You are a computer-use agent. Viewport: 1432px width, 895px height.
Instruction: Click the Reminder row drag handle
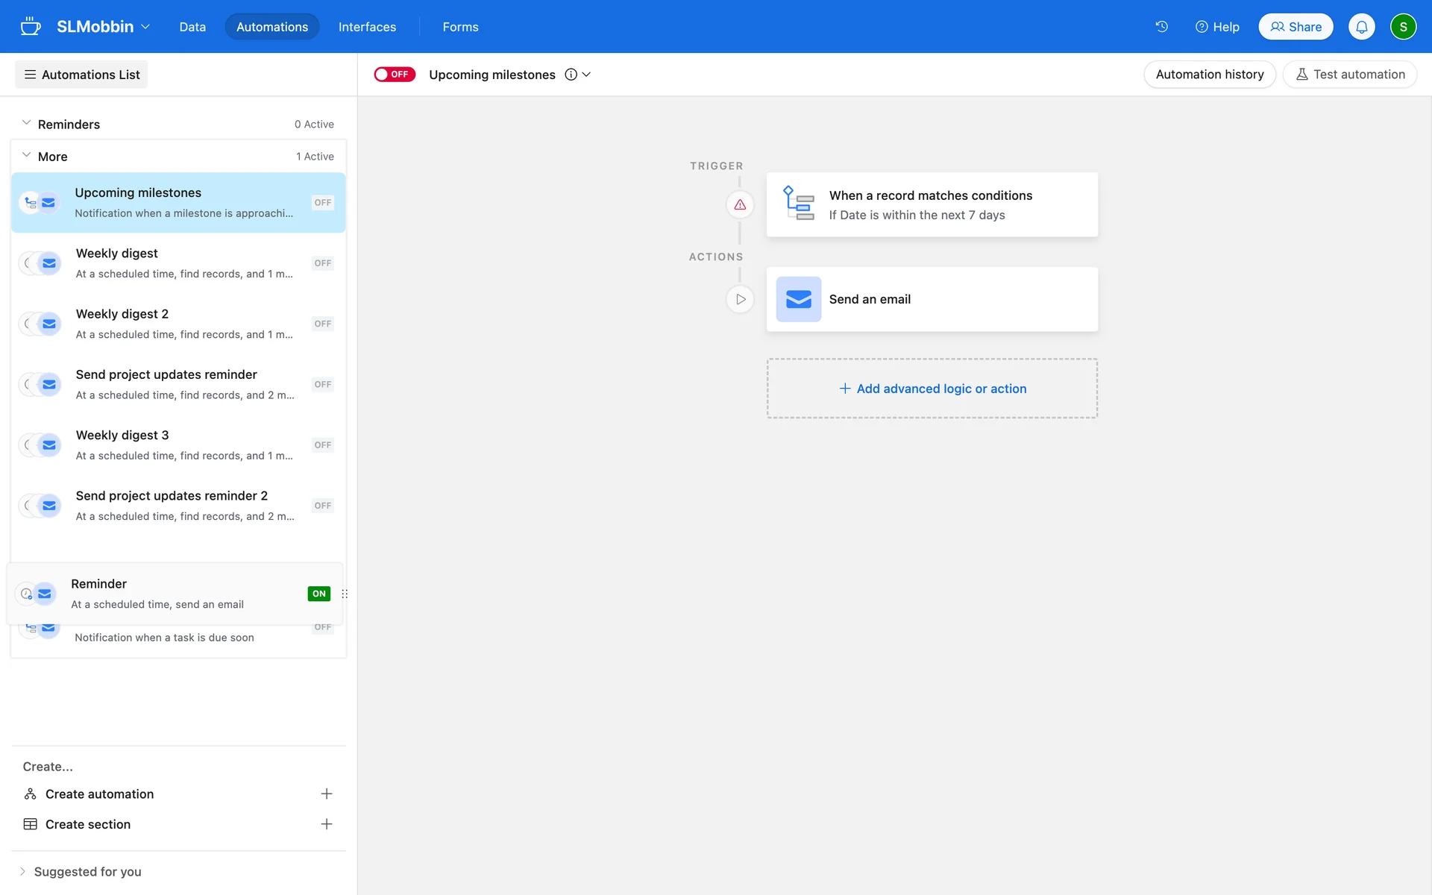345,594
